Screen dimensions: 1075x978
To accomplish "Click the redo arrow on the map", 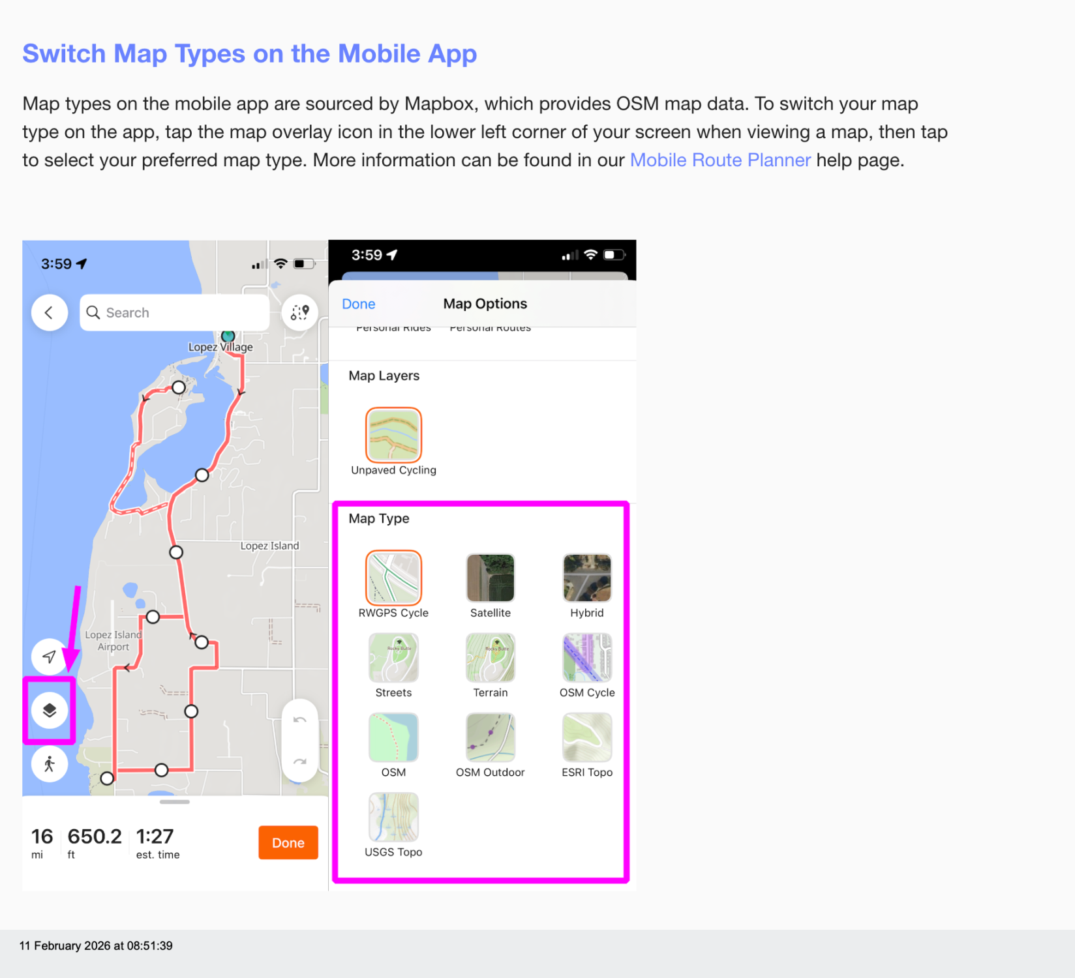I will pyautogui.click(x=299, y=761).
